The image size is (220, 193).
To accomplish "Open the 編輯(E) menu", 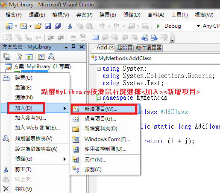I will tap(37, 15).
